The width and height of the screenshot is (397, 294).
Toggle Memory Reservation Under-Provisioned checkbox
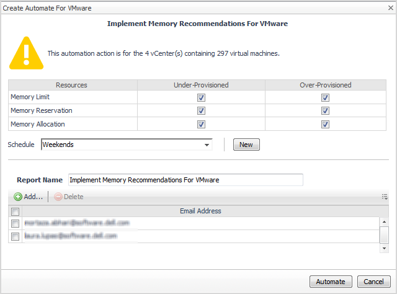pyautogui.click(x=200, y=111)
